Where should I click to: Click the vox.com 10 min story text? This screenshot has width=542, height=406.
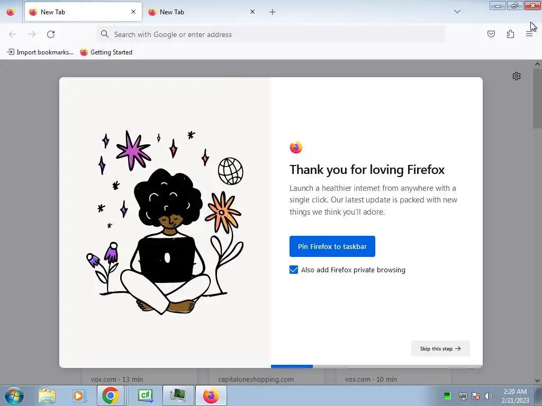click(x=371, y=379)
